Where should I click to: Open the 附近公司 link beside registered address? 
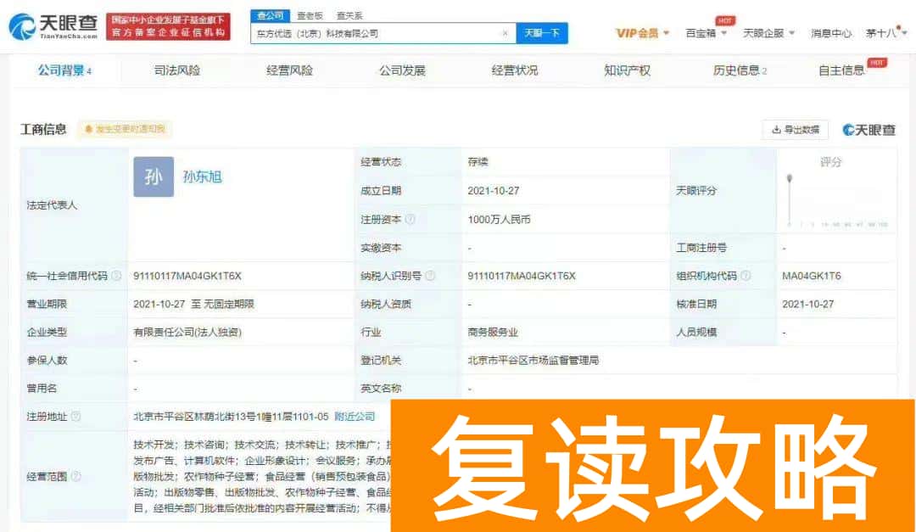[x=355, y=417]
